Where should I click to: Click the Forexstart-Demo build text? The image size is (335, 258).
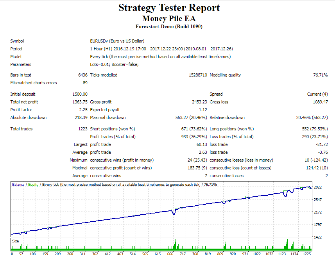pos(169,27)
